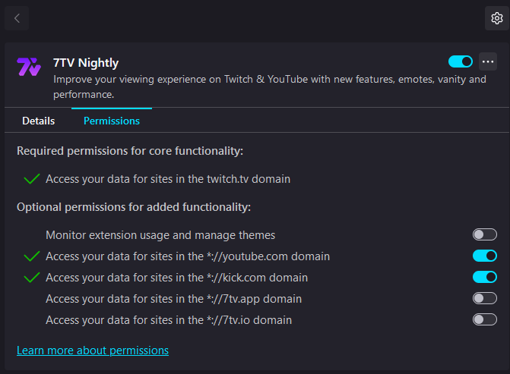Click the *://kick.com domain permission label
This screenshot has height=374, width=510.
tap(176, 278)
